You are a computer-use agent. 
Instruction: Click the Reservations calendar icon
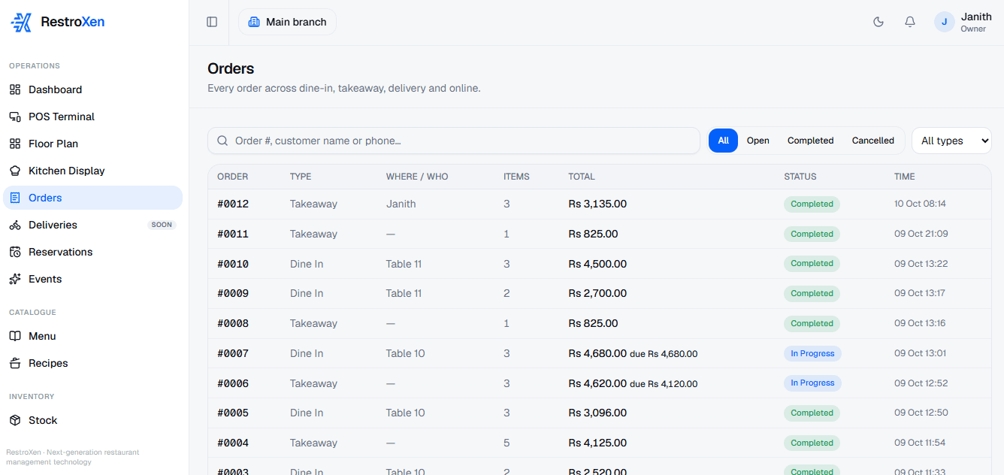(x=15, y=252)
